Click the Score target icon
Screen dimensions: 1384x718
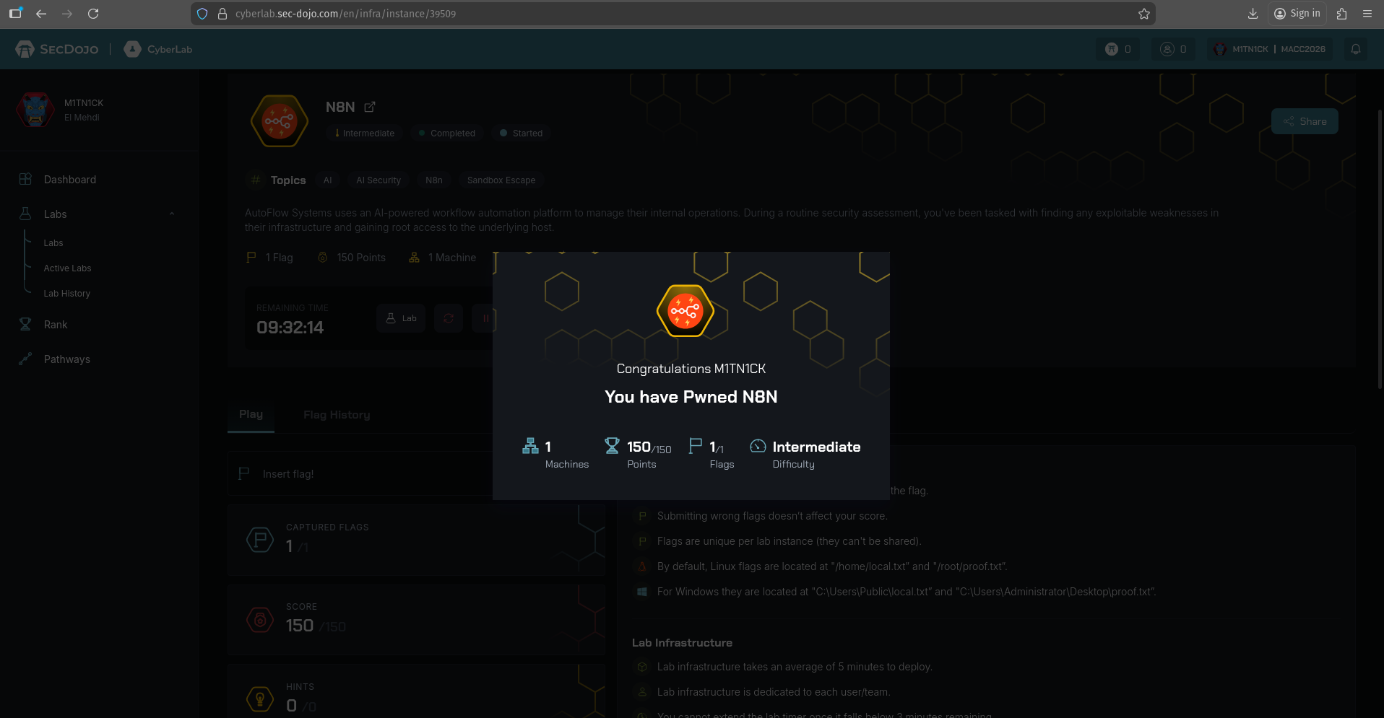click(260, 619)
